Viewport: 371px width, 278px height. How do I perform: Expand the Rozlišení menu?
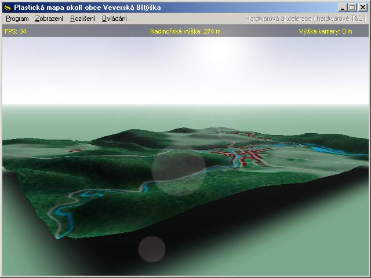coord(82,19)
